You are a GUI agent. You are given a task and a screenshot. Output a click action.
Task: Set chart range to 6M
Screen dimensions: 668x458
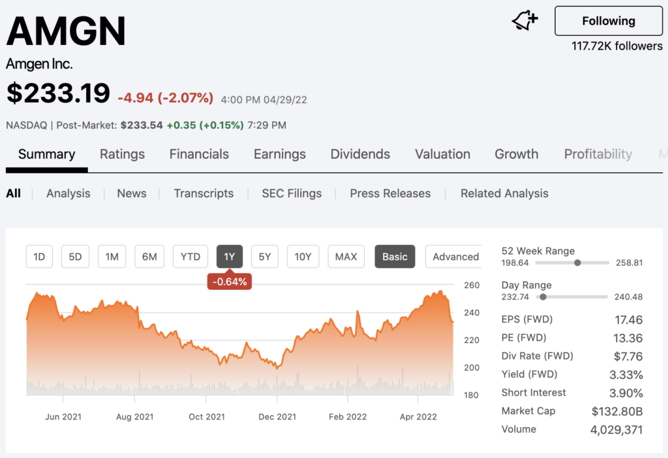(x=149, y=256)
